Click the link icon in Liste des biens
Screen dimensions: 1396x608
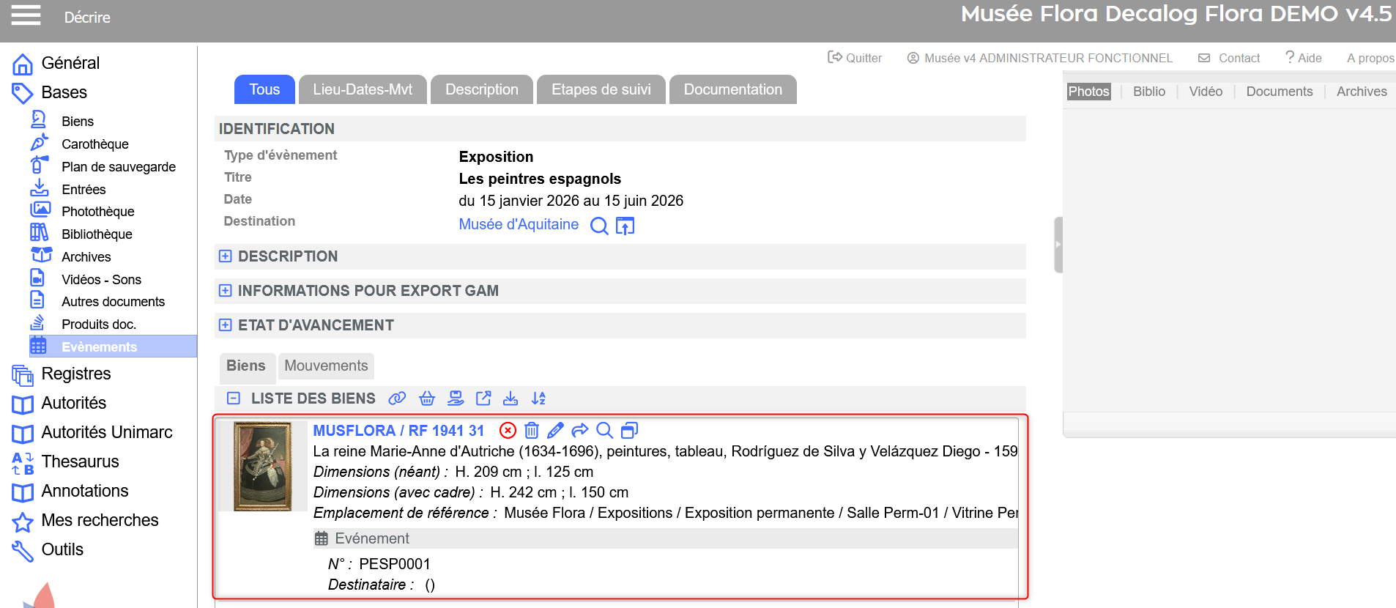coord(397,398)
